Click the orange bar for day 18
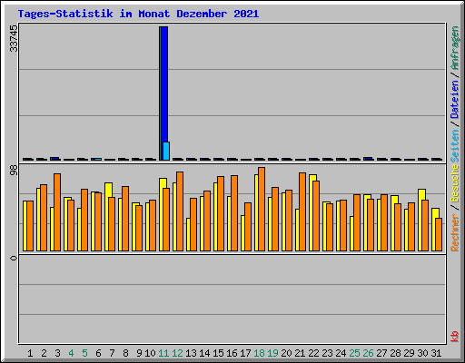This screenshot has height=363, width=465. (262, 209)
